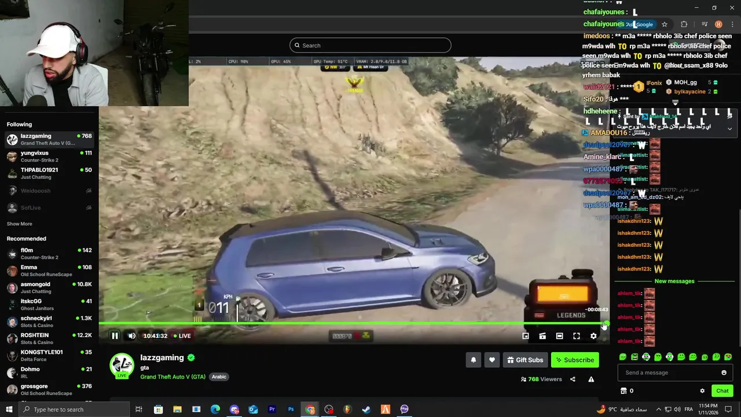Subscribe to lazzgaming channel

pyautogui.click(x=575, y=360)
